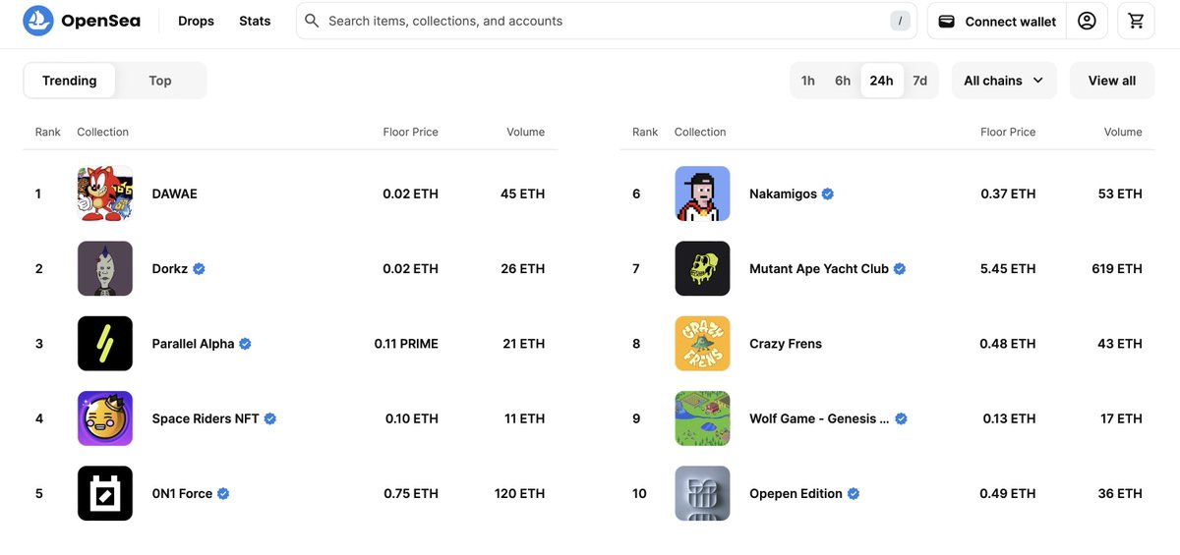Click the 120 ETH volume value

[x=519, y=493]
